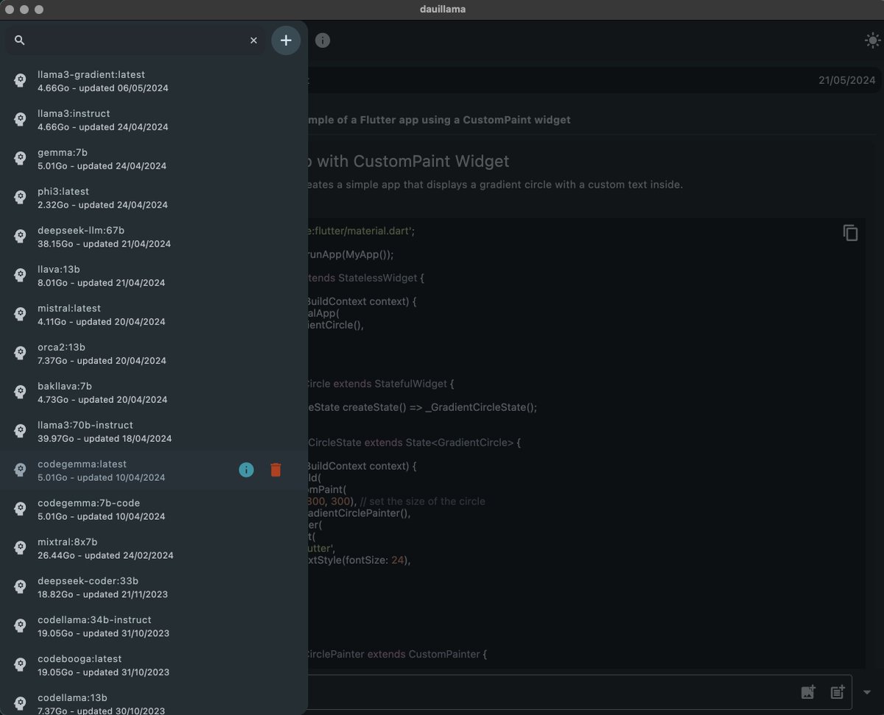Screen dimensions: 884x715
Task: Click head icon beside llama3:70b-instruct
Action: (21, 432)
